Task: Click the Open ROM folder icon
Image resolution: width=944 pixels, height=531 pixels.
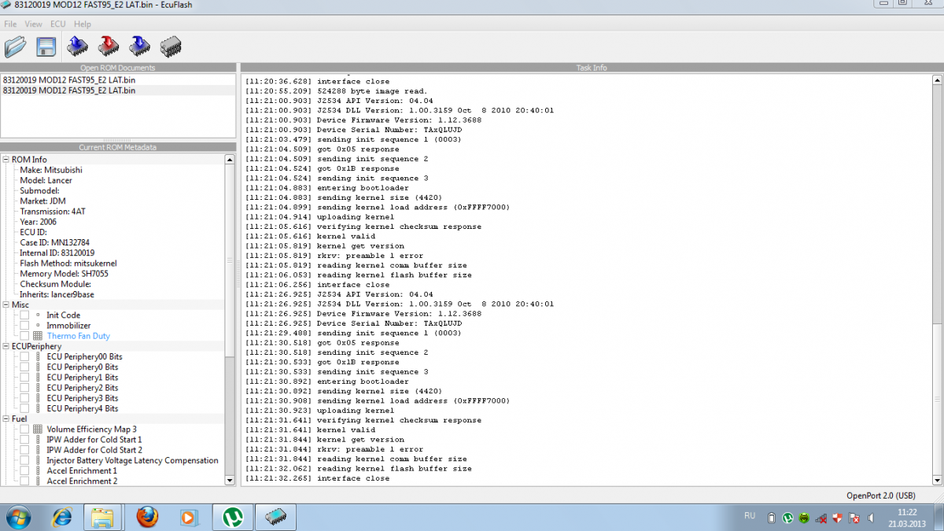Action: [15, 47]
